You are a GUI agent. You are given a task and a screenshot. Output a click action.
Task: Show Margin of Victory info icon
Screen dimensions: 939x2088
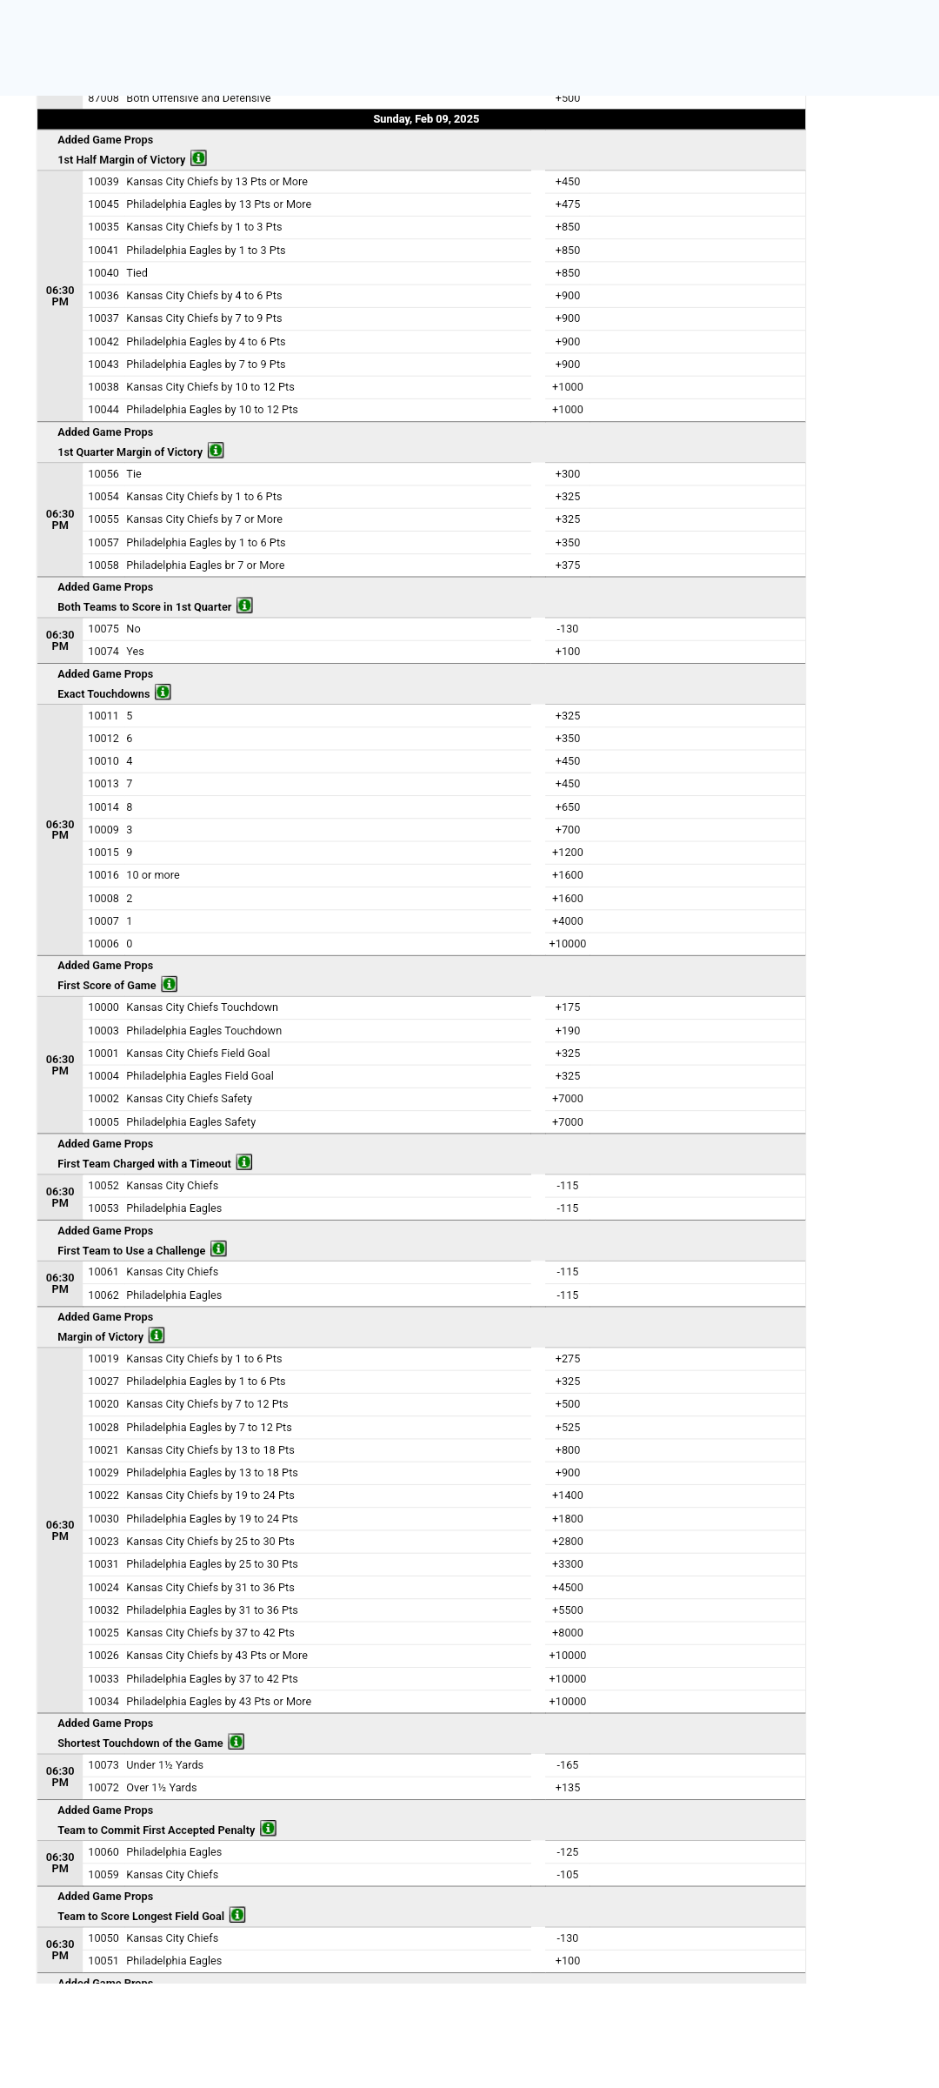[156, 1335]
